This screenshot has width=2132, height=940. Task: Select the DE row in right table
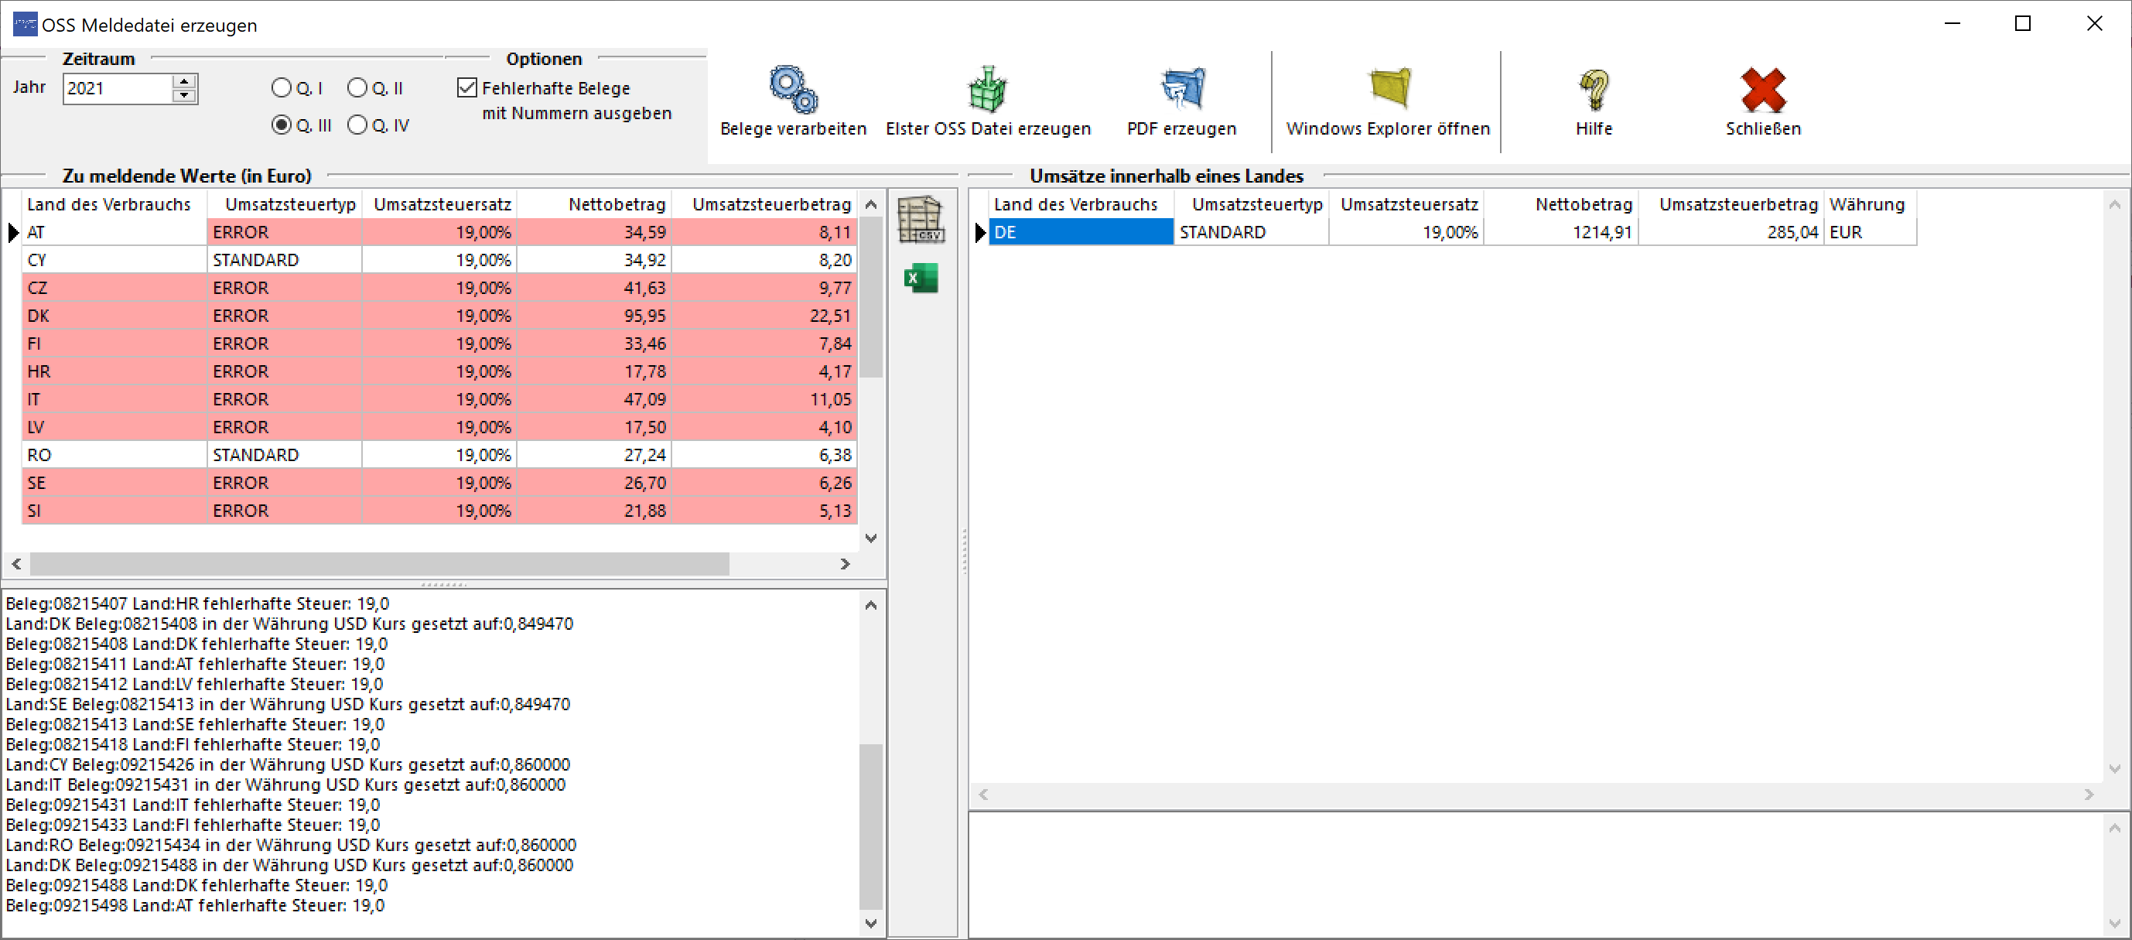(1080, 233)
